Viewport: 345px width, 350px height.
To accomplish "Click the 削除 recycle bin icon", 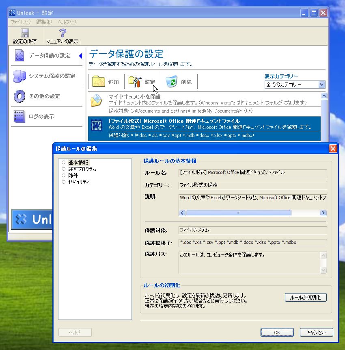I will [171, 81].
